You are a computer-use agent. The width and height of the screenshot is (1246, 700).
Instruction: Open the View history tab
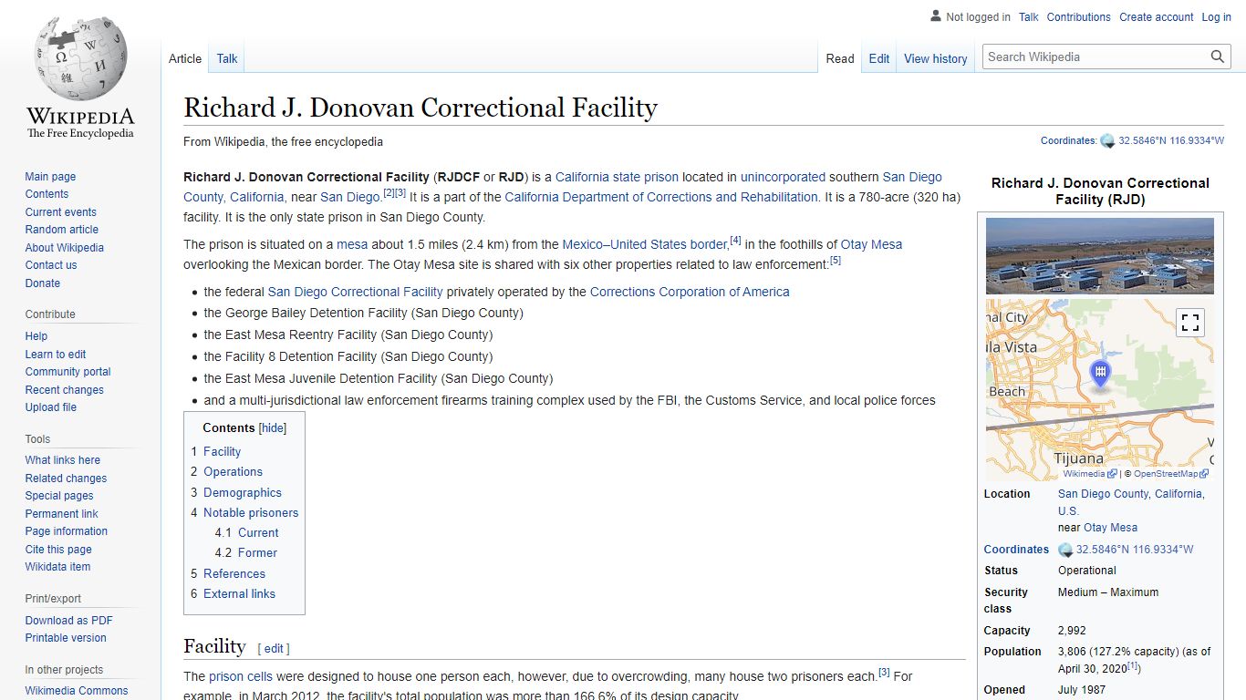click(x=936, y=58)
